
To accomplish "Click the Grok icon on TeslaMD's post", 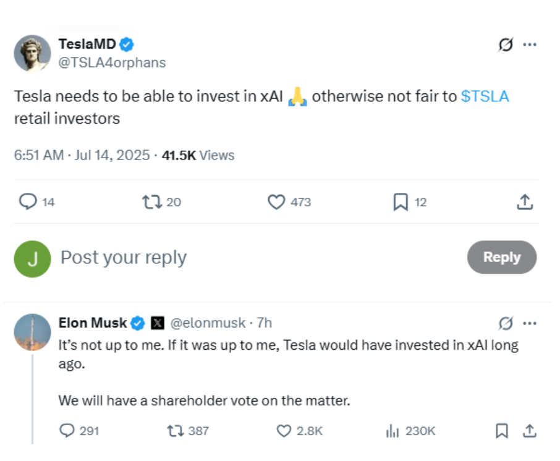I will [x=506, y=44].
